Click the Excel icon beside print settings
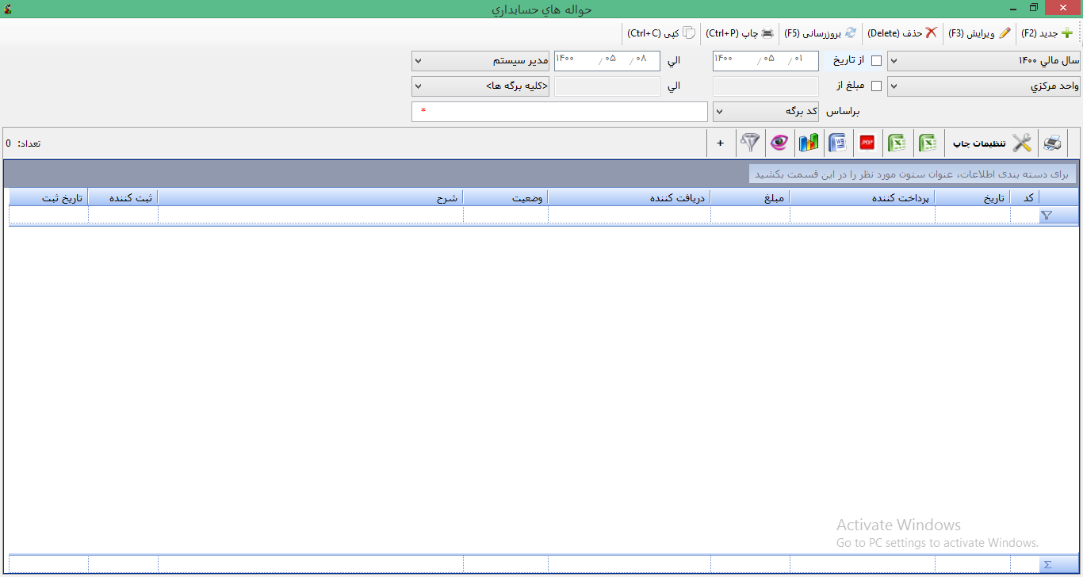1083x577 pixels. 928,143
